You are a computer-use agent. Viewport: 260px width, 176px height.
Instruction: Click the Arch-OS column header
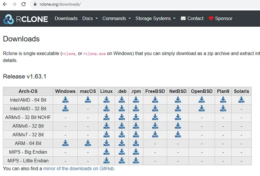28,91
